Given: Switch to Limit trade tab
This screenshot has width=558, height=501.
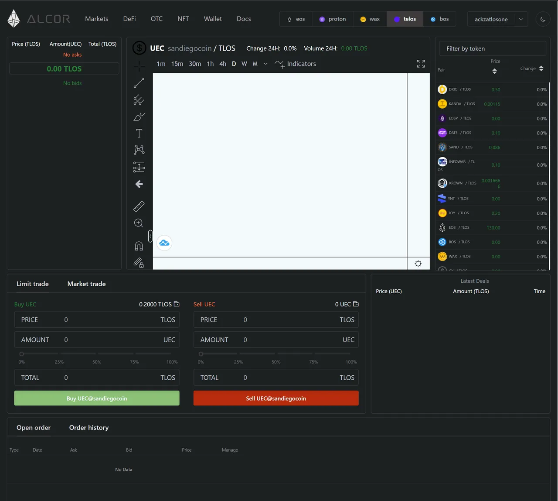Looking at the screenshot, I should click(32, 284).
